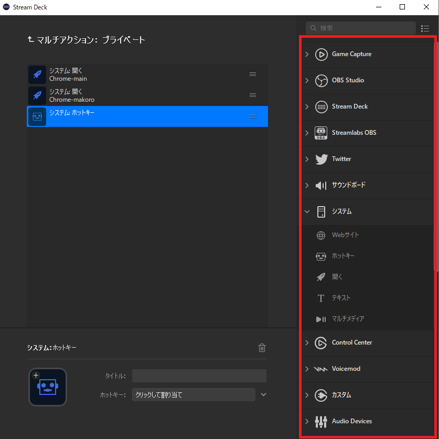The height and width of the screenshot is (439, 439).
Task: Expand the Voicemod category chevron
Action: coord(307,369)
